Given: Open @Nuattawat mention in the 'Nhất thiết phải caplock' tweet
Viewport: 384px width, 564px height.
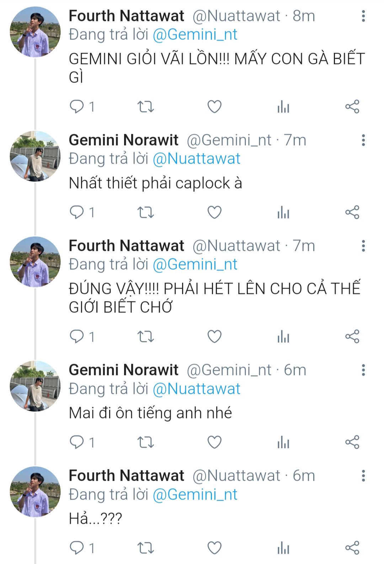Looking at the screenshot, I should [196, 159].
